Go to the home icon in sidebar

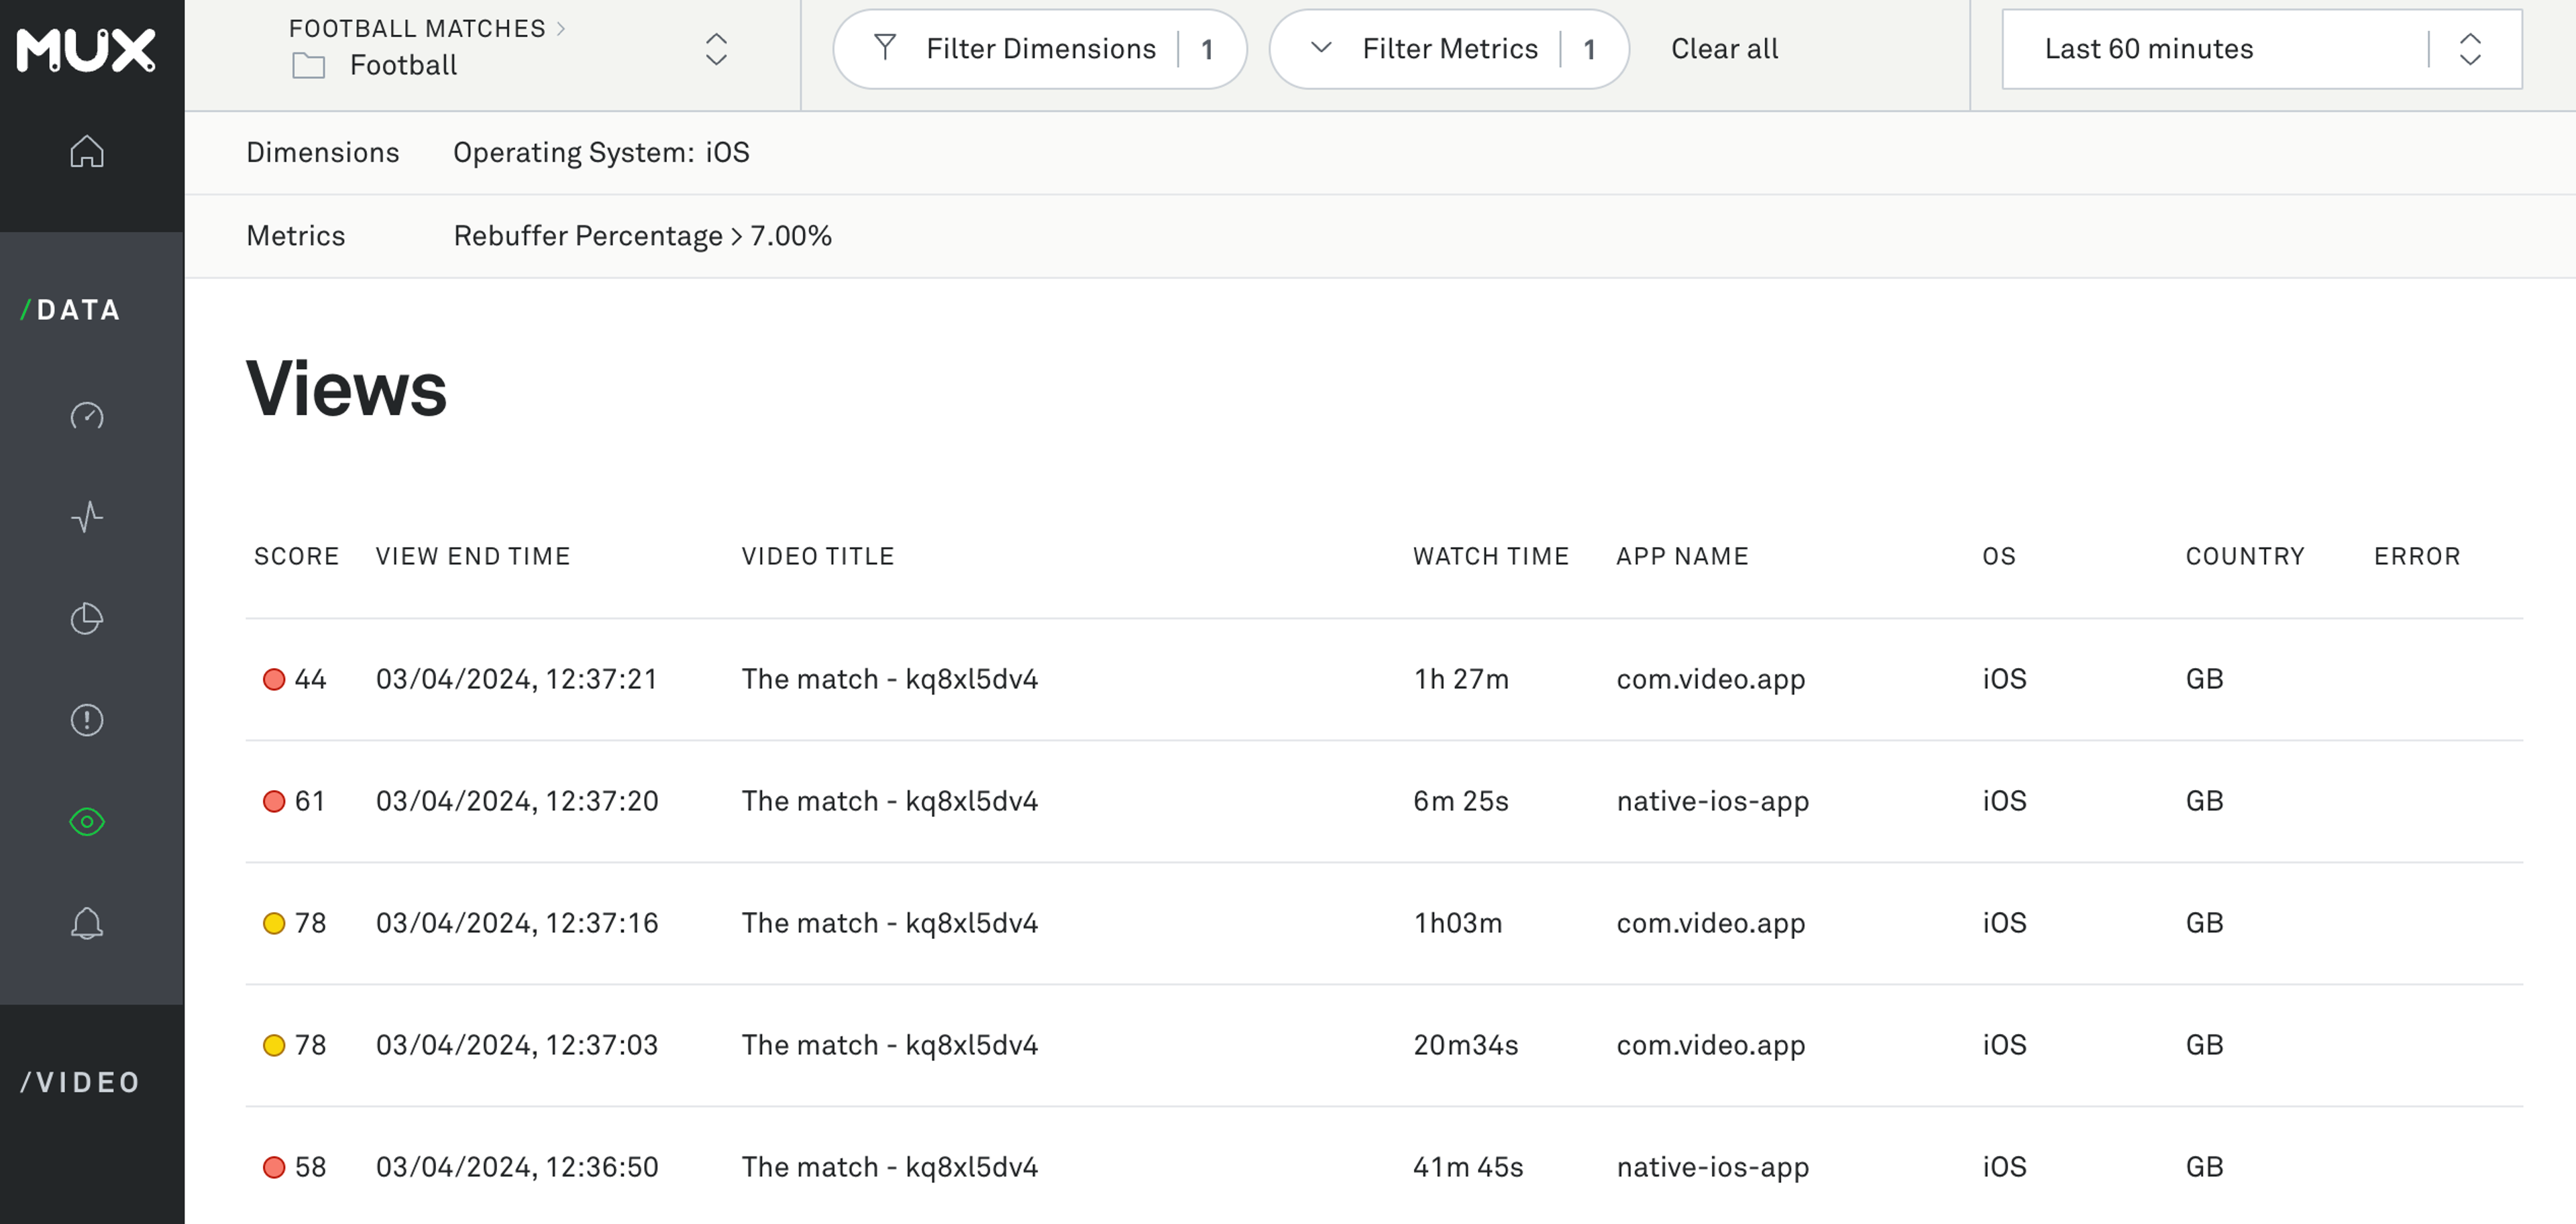click(87, 152)
